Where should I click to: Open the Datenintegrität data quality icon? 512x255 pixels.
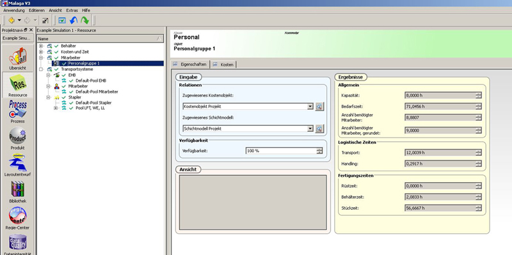pyautogui.click(x=18, y=242)
